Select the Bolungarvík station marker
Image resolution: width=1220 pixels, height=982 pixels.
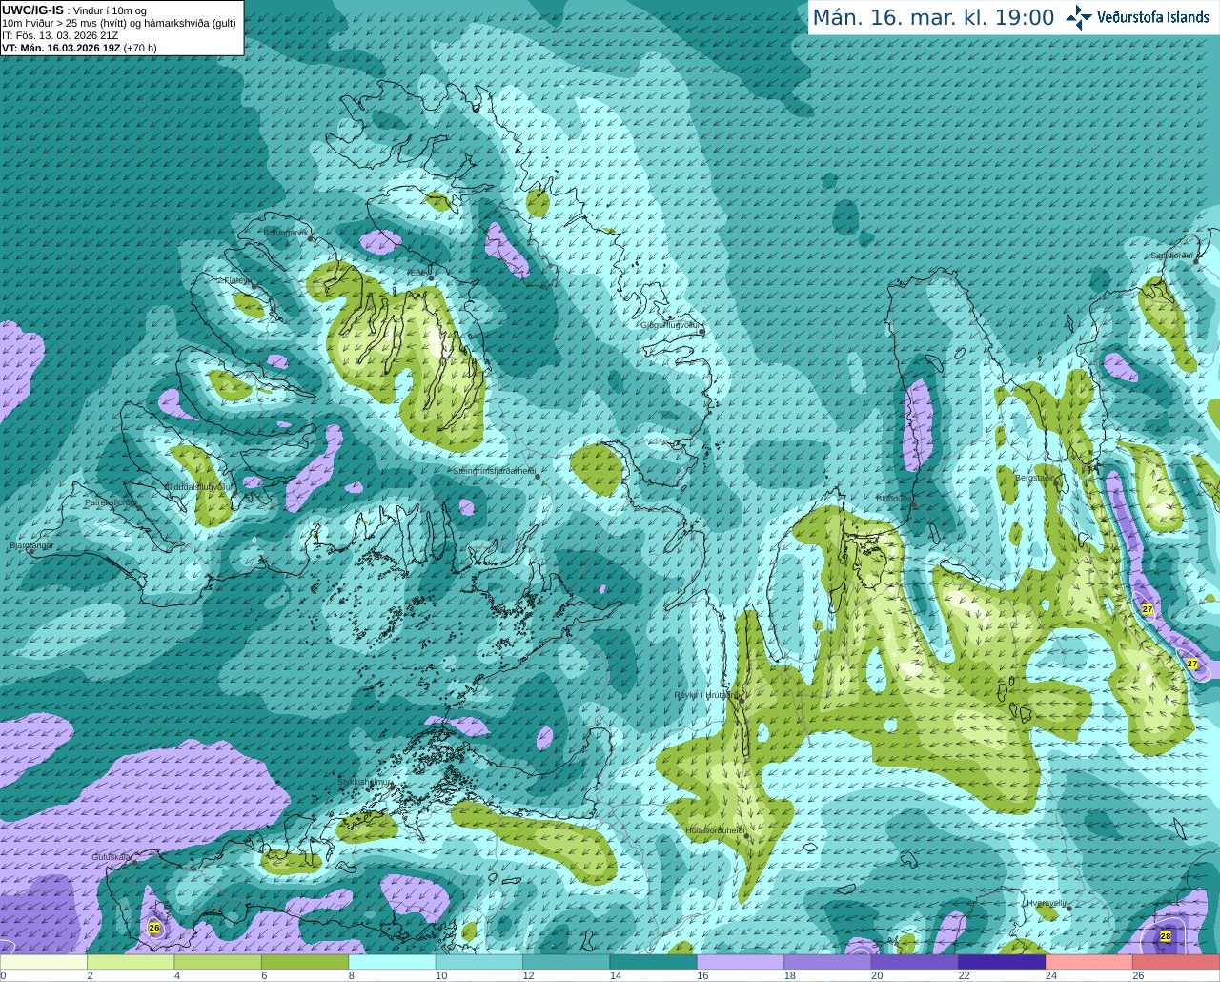point(311,238)
